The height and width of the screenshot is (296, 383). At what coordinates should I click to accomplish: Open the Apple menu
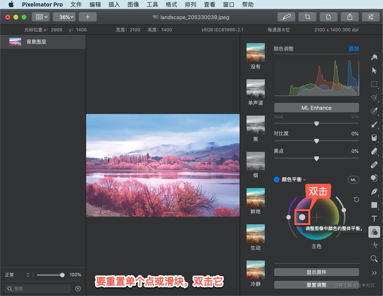11,4
